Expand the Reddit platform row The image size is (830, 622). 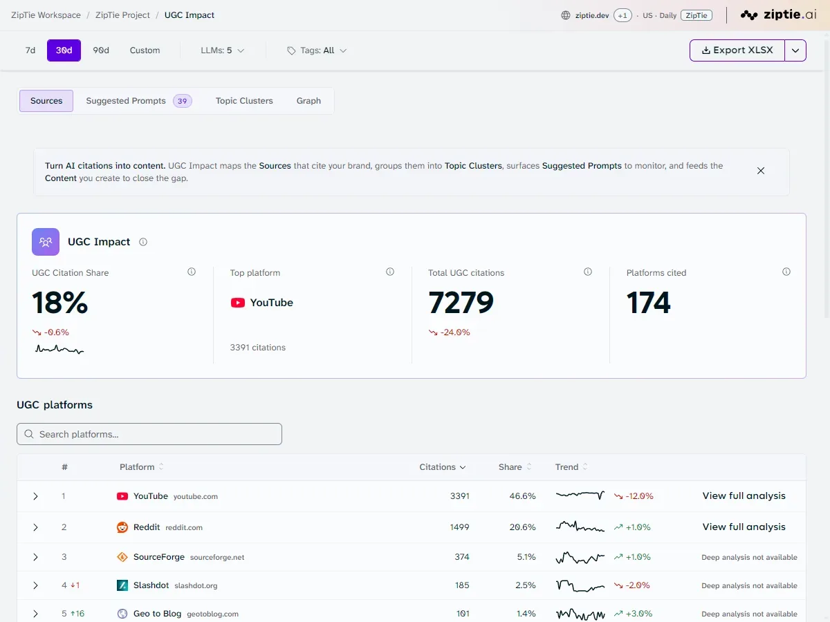[35, 527]
